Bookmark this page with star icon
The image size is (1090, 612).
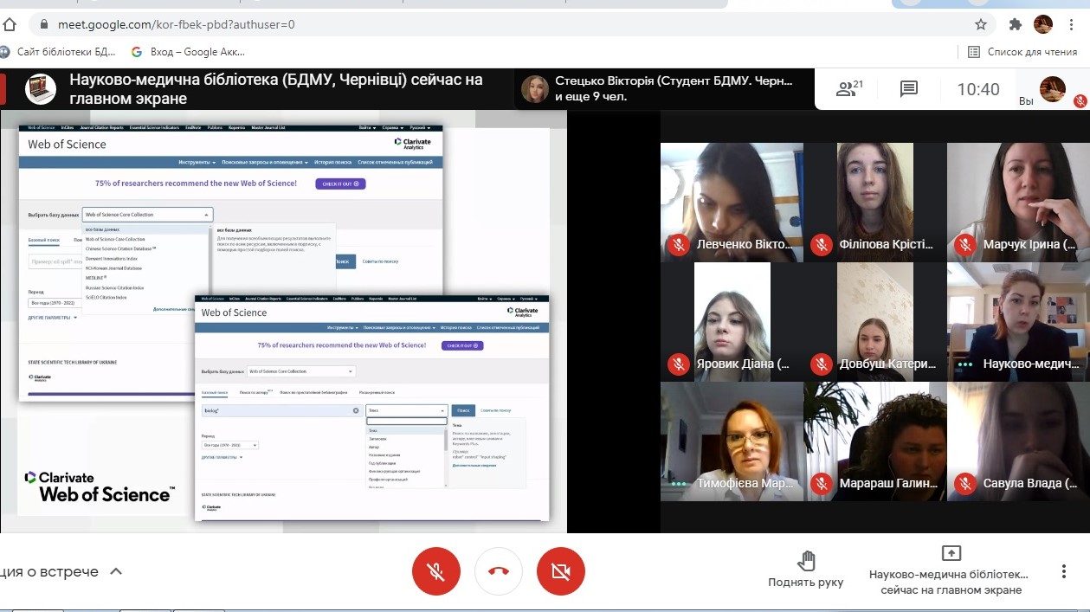click(x=981, y=24)
